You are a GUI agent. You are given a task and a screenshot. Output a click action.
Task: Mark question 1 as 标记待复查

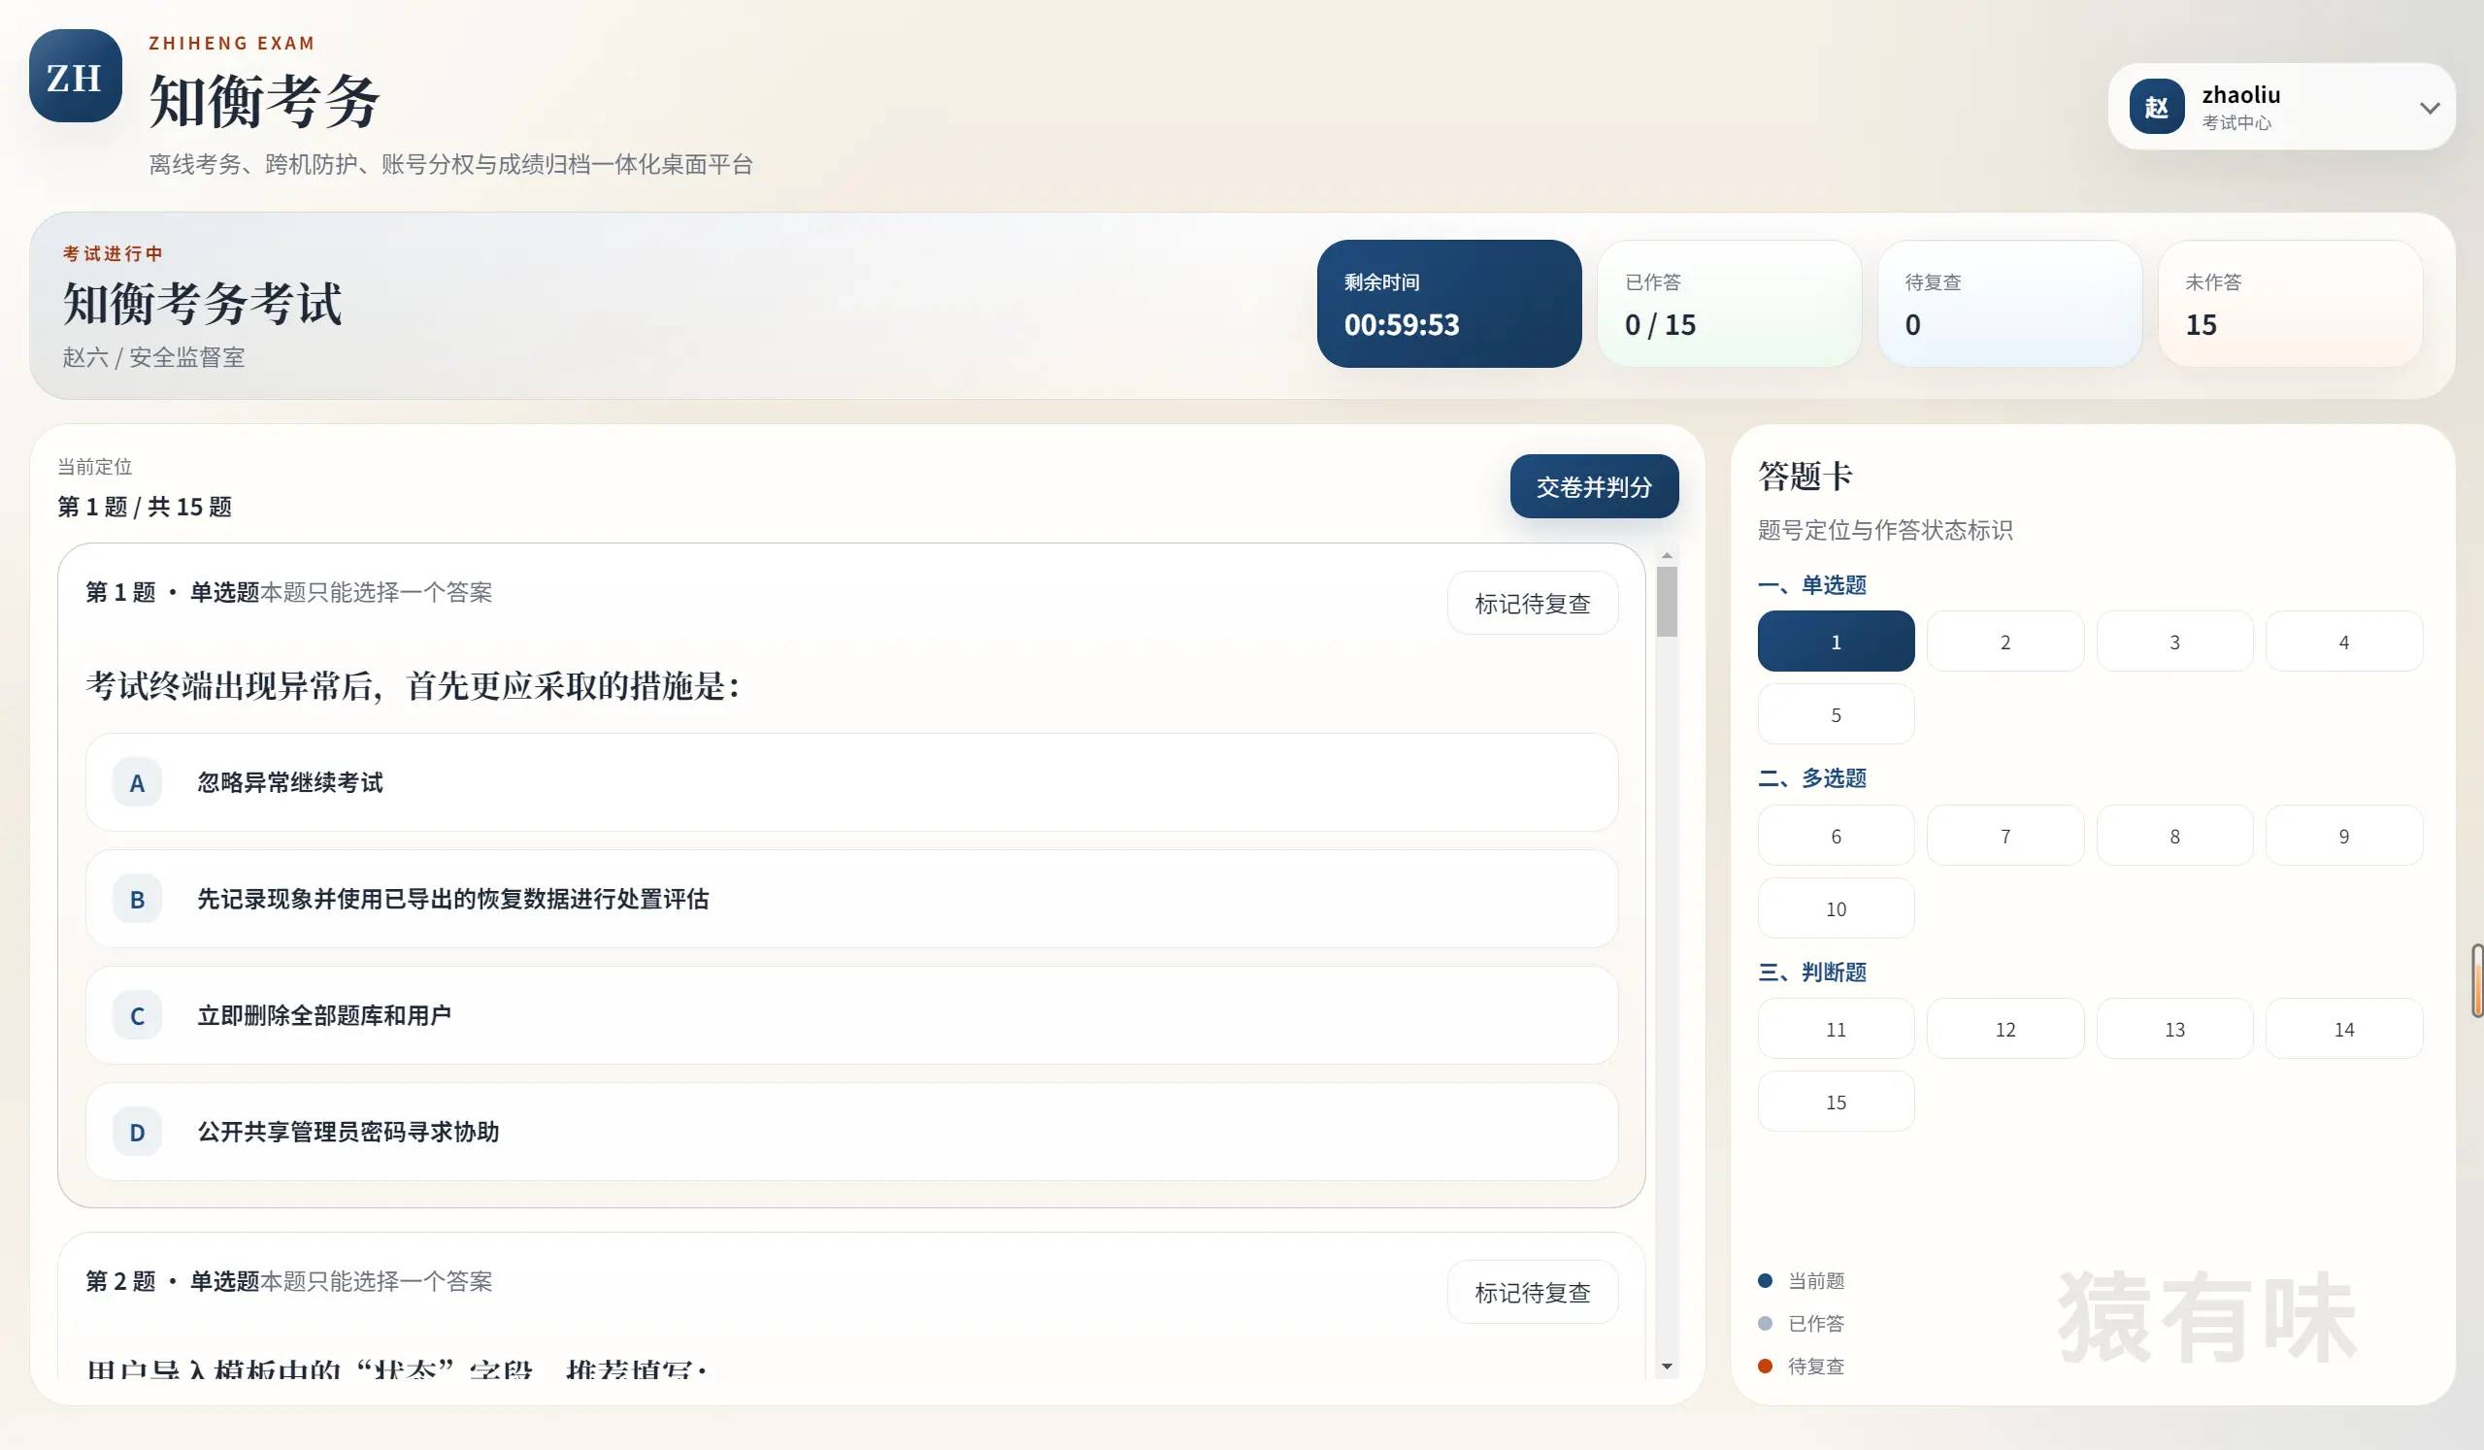click(1532, 603)
